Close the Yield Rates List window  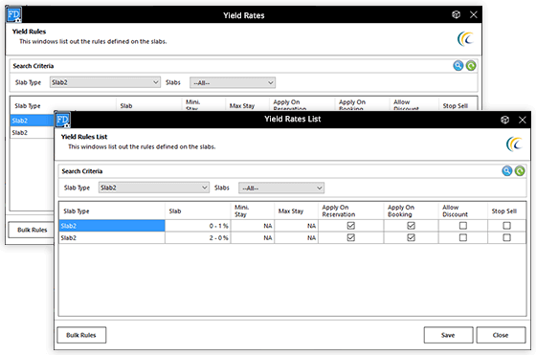coord(523,120)
